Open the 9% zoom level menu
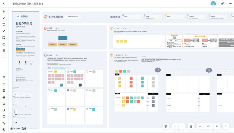234x133 pixels. 208,126
